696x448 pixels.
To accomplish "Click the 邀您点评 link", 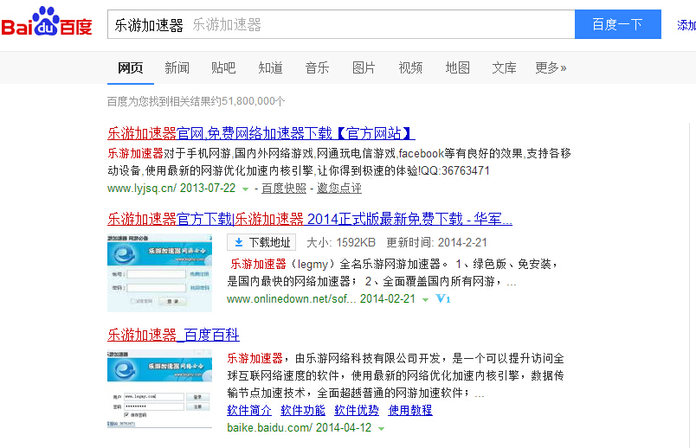I will click(339, 188).
